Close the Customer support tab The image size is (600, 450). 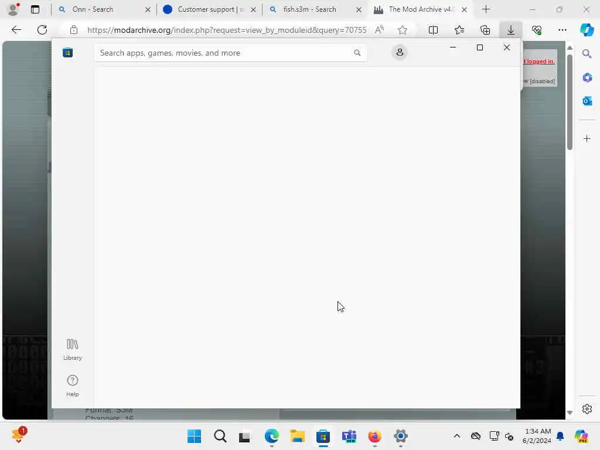(x=253, y=9)
